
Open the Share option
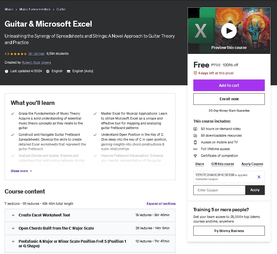(199, 164)
